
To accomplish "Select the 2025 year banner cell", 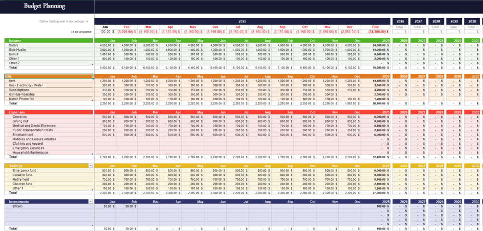I will pos(243,22).
